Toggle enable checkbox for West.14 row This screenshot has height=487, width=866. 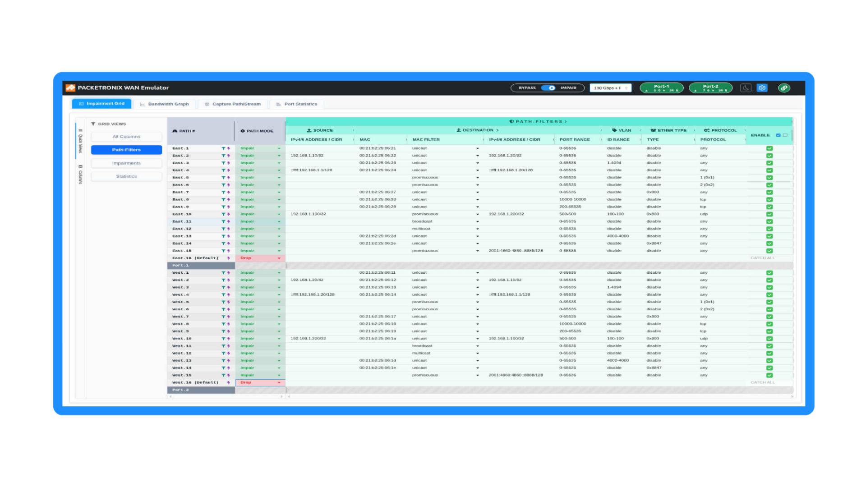tap(769, 368)
